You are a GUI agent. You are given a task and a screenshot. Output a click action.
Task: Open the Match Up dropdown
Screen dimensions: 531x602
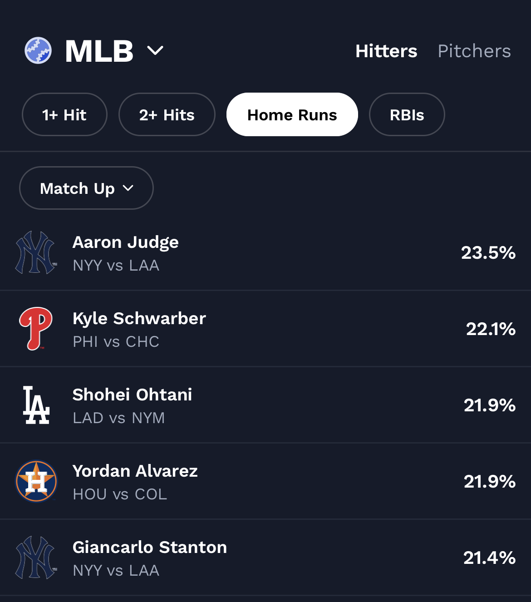[x=86, y=188]
